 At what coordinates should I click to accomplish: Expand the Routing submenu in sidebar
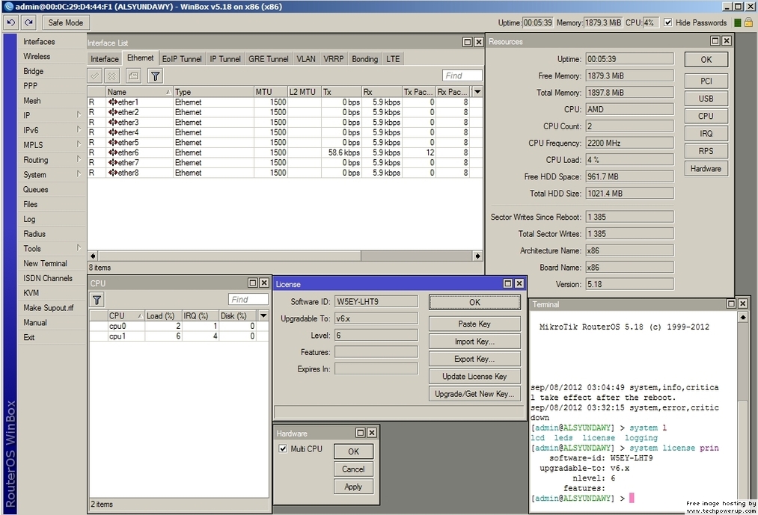pos(79,160)
